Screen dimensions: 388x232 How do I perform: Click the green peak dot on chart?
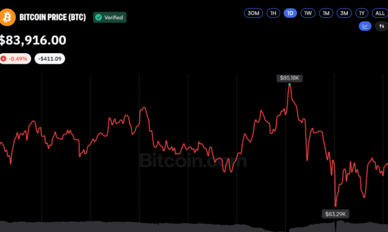290,85
